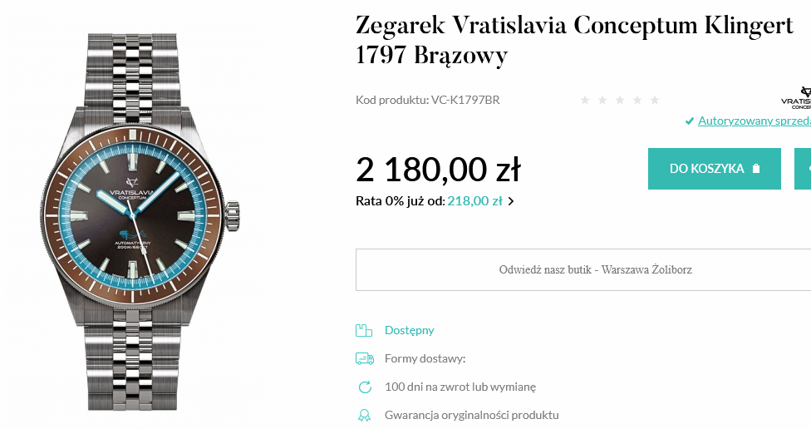Click the 100 dni na zwrot text

(x=460, y=387)
